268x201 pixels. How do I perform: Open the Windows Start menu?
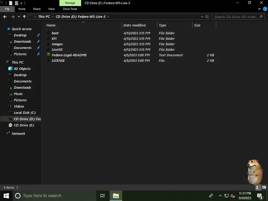pos(6,196)
